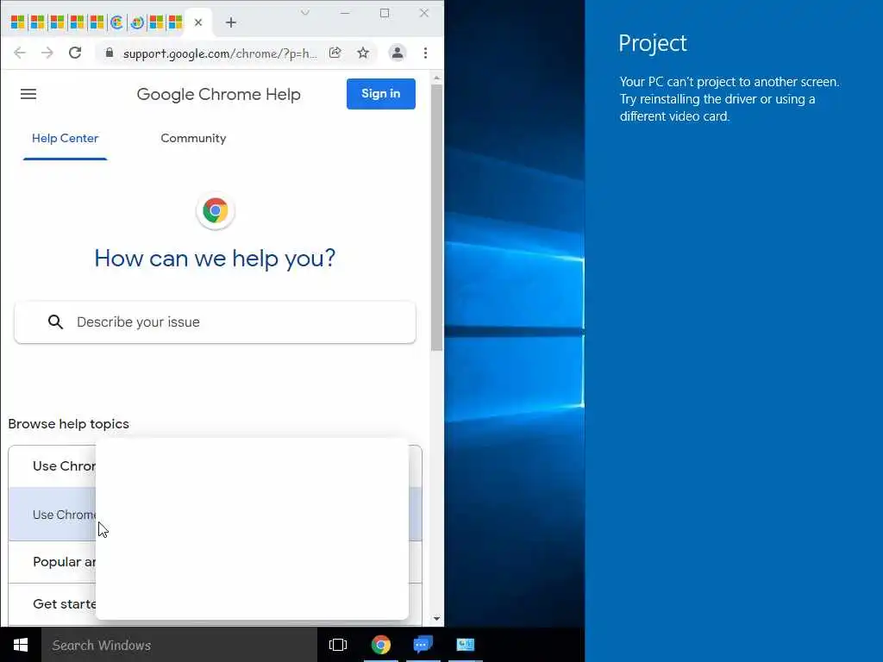Select the Help Center tab
The image size is (883, 662).
[x=66, y=139]
